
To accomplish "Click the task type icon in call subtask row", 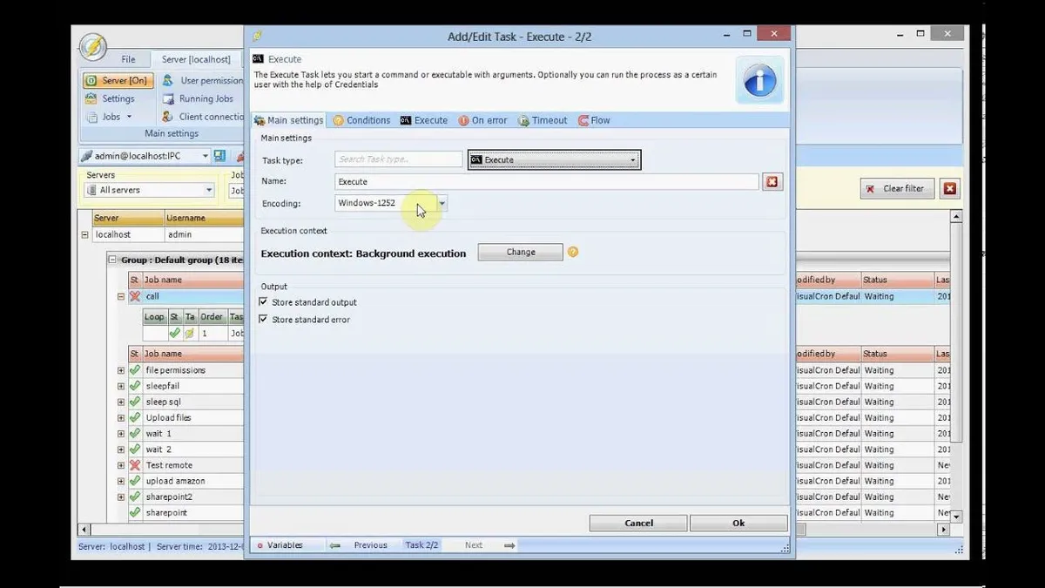I will pos(189,333).
